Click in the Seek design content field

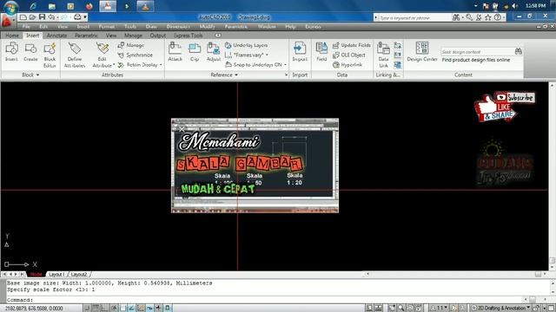pyautogui.click(x=477, y=52)
